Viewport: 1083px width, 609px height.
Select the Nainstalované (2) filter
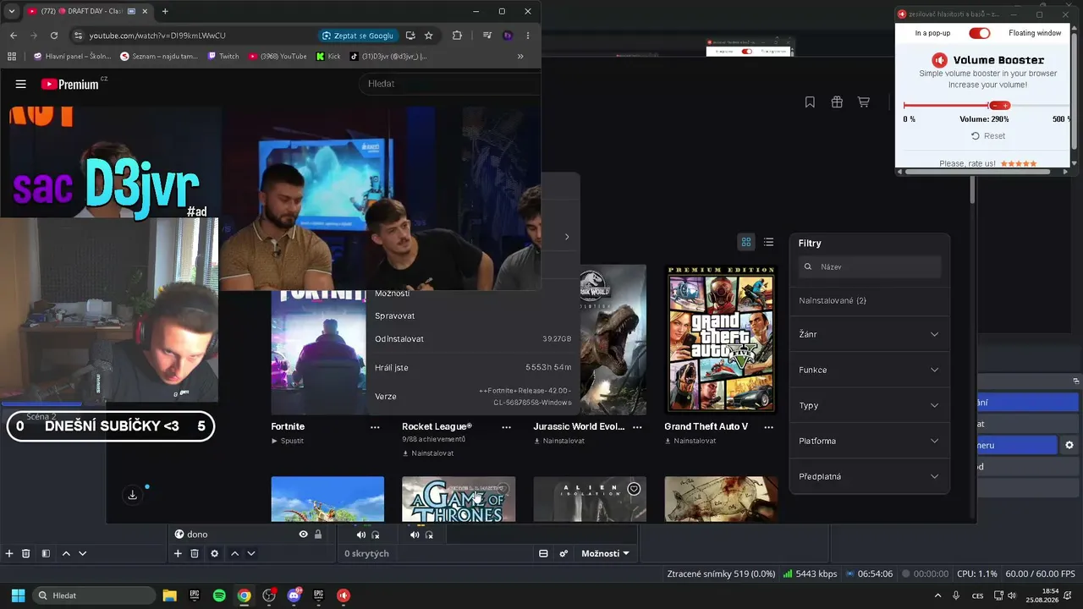833,300
